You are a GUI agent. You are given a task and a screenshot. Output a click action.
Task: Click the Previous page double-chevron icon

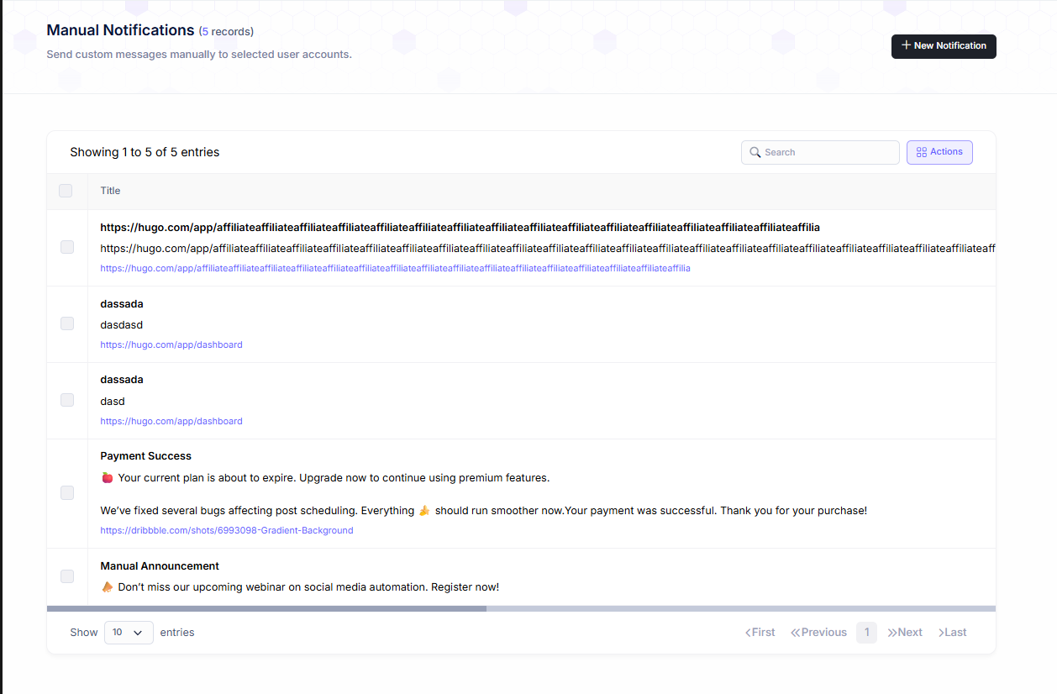[x=795, y=633]
